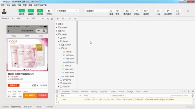
Task: Collapse the pages folder
Action: [57, 34]
